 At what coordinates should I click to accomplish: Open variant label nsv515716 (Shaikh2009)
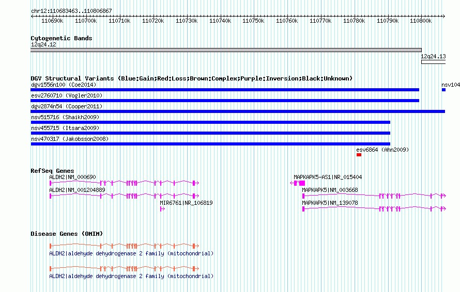[65, 117]
